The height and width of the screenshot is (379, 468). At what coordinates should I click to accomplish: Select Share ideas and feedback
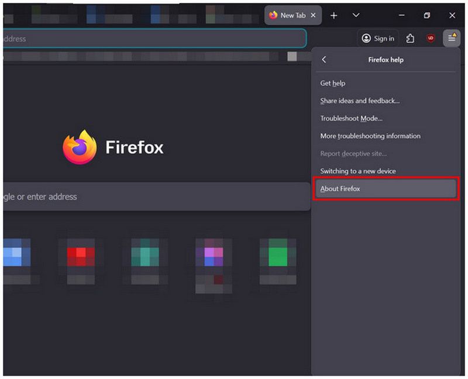tap(360, 101)
